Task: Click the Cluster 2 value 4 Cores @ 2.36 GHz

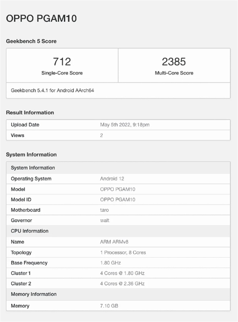Action: click(x=122, y=283)
